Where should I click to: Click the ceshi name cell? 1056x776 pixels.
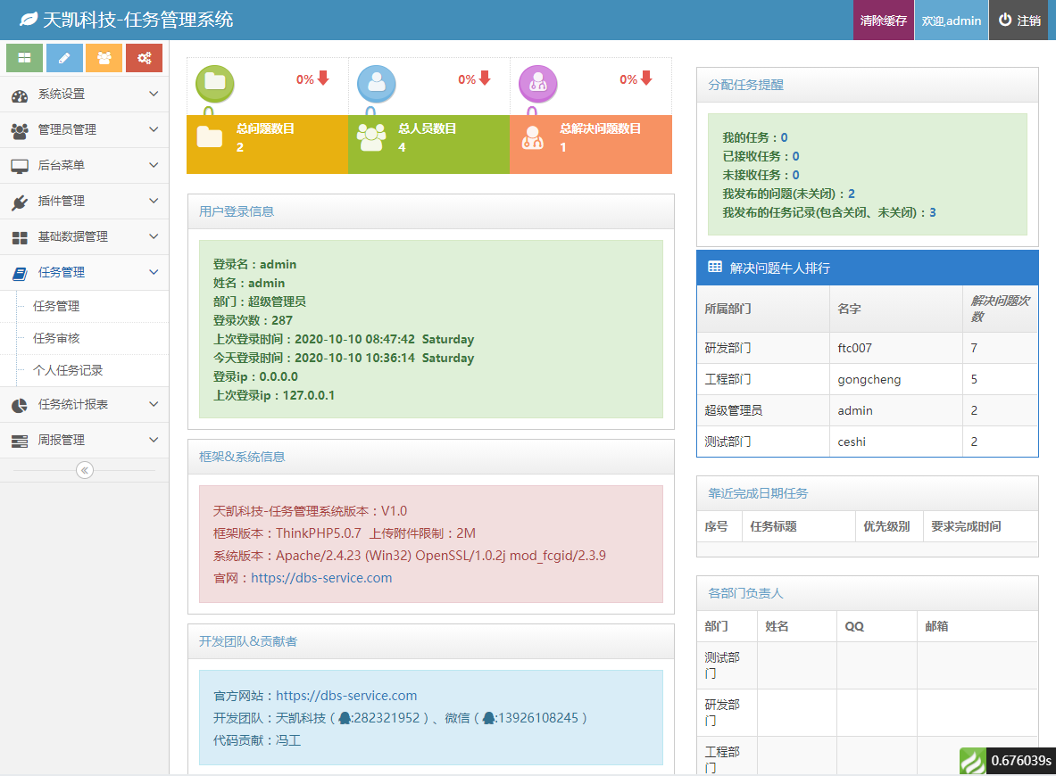point(895,442)
